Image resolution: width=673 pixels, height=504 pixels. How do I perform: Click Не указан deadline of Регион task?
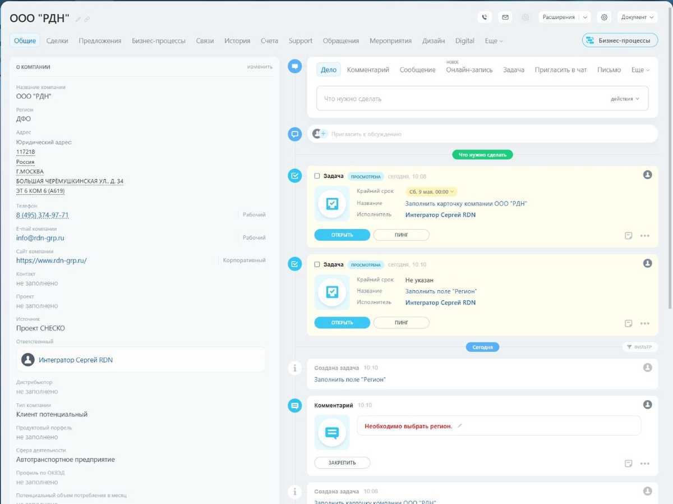(x=420, y=280)
